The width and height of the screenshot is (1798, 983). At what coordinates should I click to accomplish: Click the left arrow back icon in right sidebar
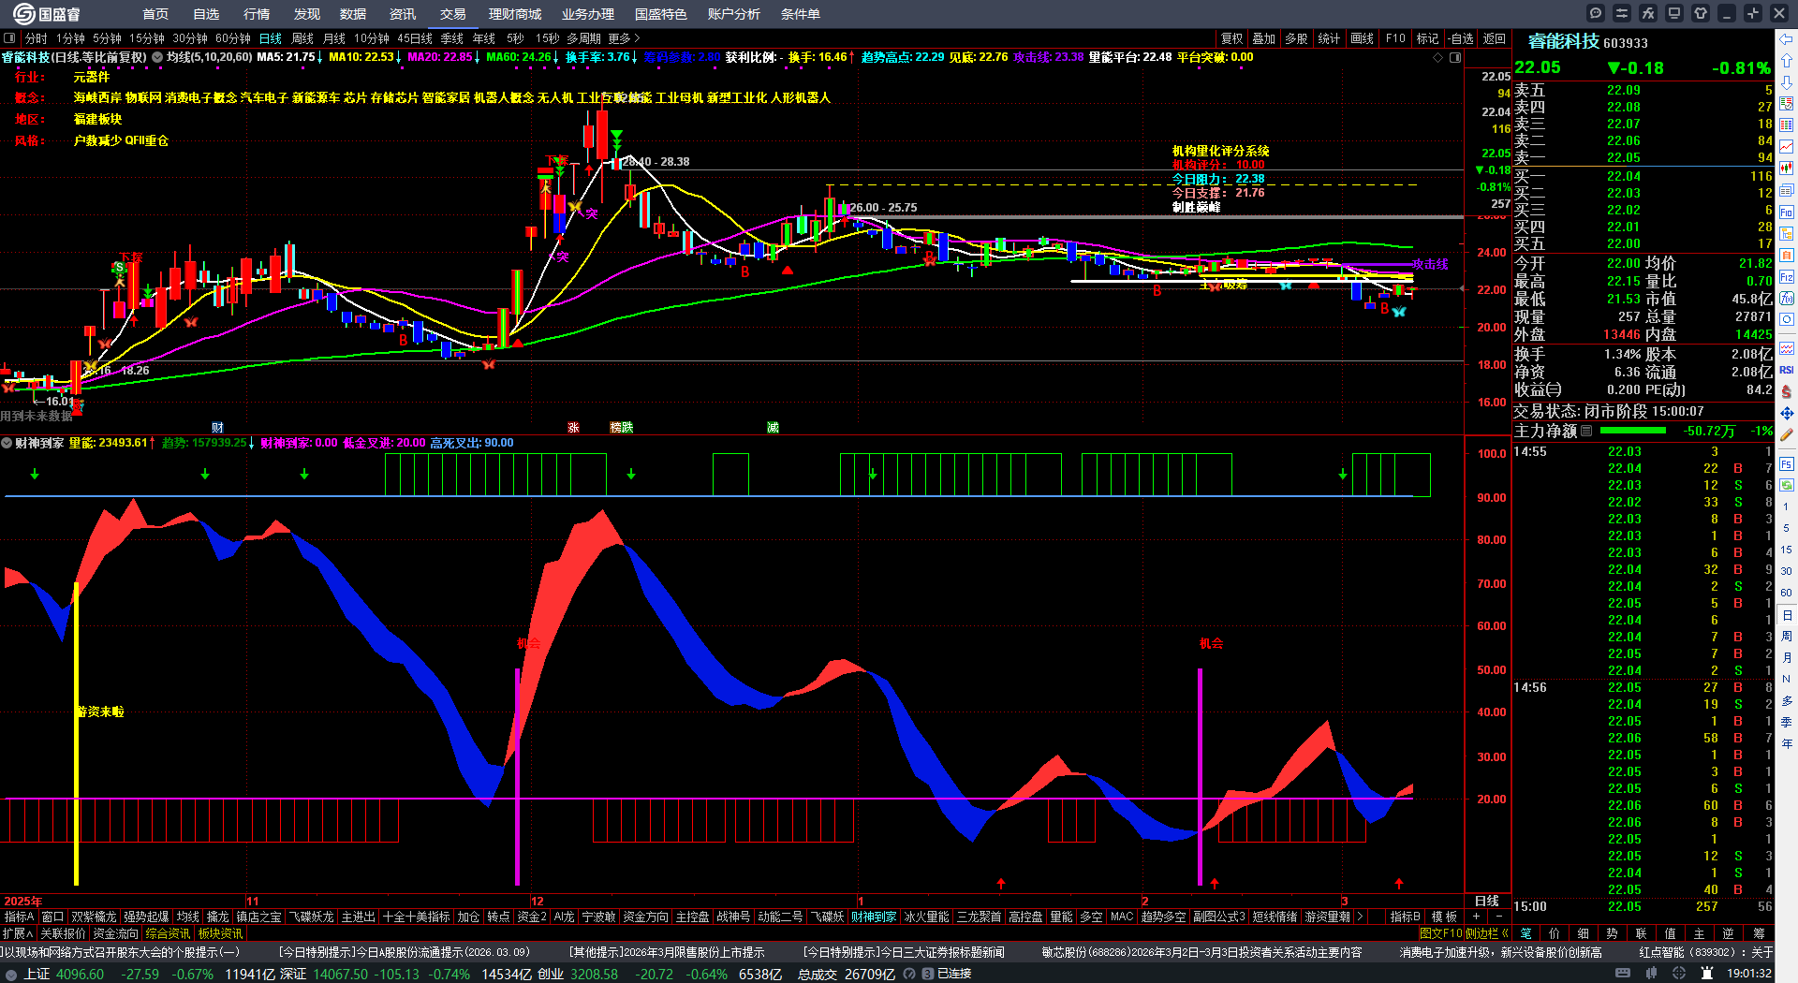pos(1787,39)
